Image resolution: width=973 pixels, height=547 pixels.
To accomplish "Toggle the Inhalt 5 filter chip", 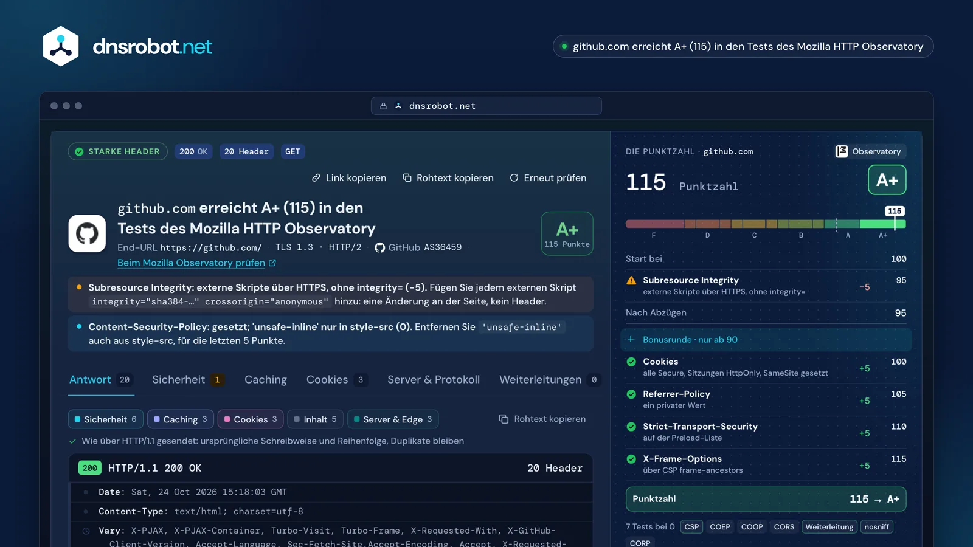I will 315,419.
